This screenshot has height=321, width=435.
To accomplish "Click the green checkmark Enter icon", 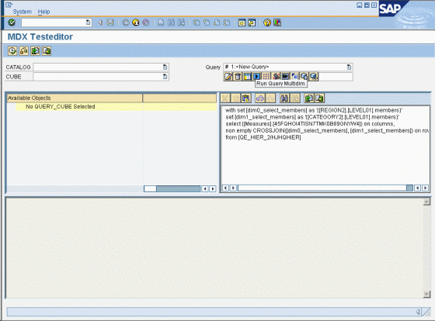I will (12, 22).
